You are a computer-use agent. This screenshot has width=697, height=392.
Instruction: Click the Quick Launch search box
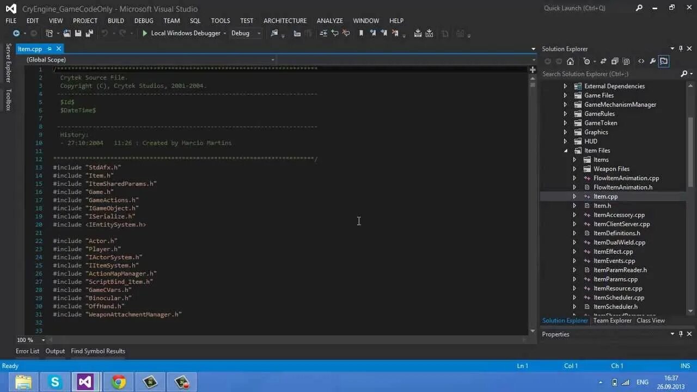click(x=588, y=8)
